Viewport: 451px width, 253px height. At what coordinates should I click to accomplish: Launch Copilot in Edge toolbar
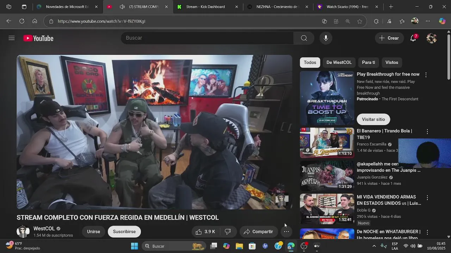pyautogui.click(x=442, y=21)
